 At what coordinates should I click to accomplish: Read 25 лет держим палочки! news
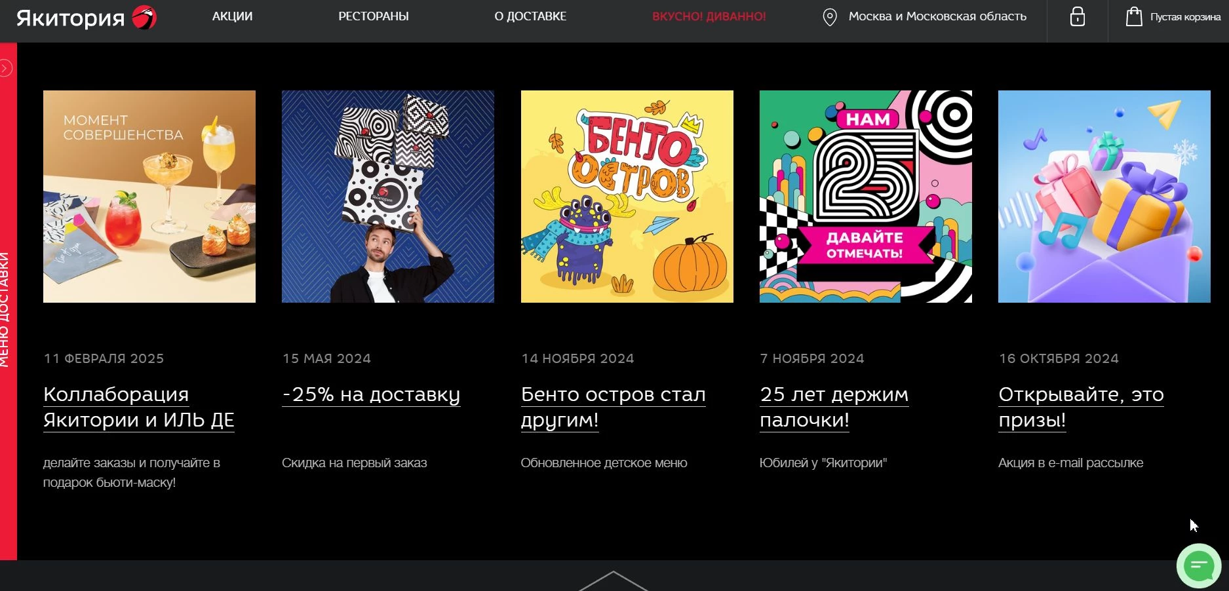click(834, 407)
